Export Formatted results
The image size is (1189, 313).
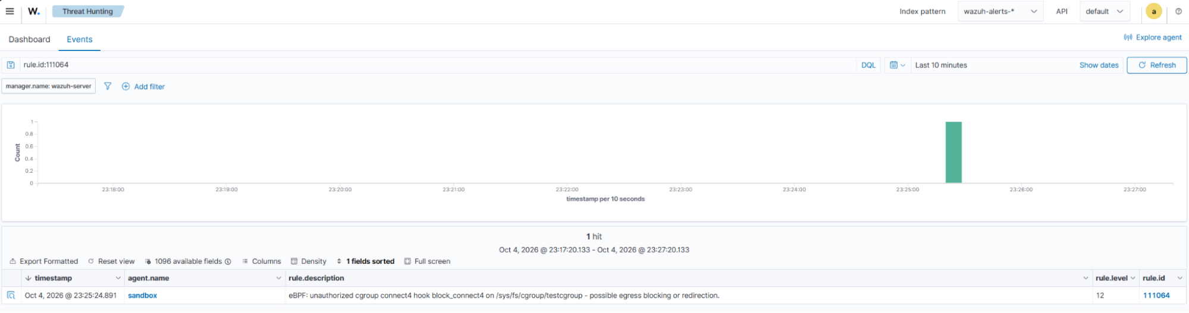tap(44, 261)
